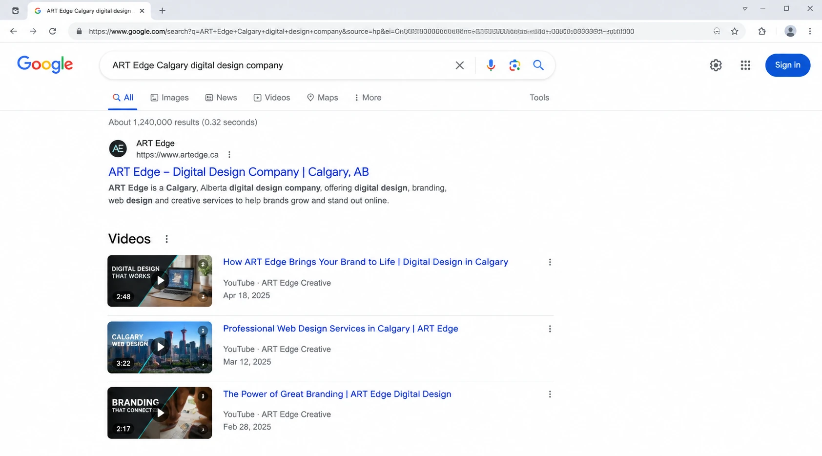Viewport: 822px width, 456px height.
Task: Open options for Great Branding video
Action: tap(550, 394)
